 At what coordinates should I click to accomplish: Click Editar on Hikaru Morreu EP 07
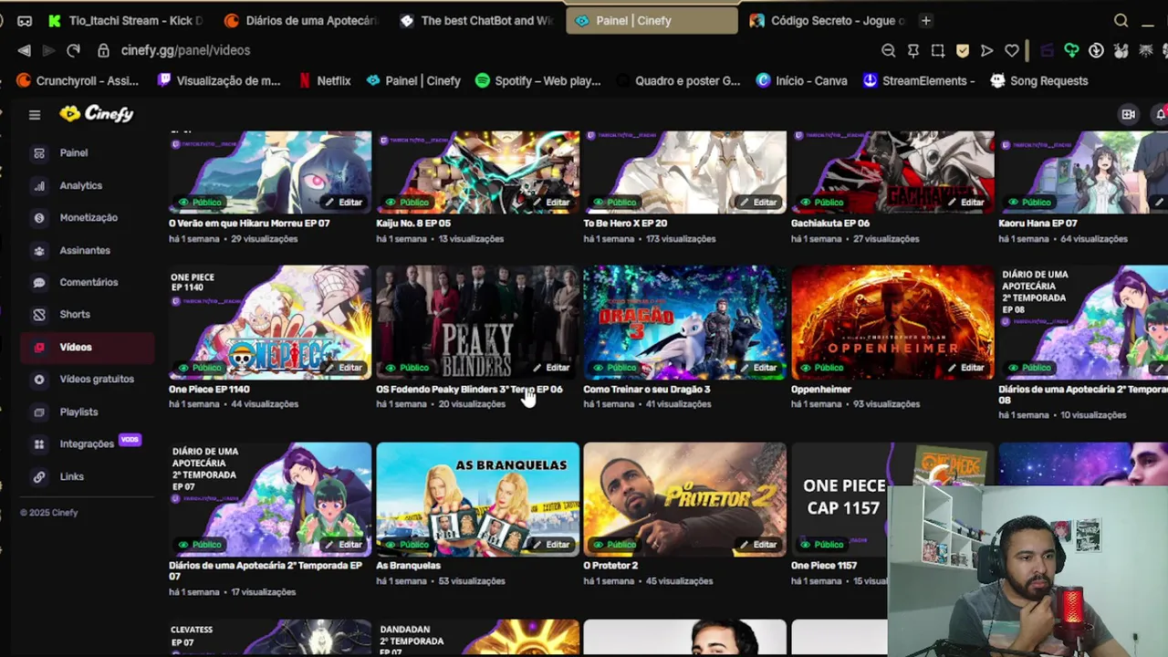pyautogui.click(x=343, y=203)
